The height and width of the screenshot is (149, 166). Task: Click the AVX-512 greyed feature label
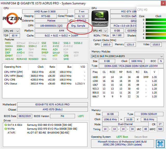point(68,46)
